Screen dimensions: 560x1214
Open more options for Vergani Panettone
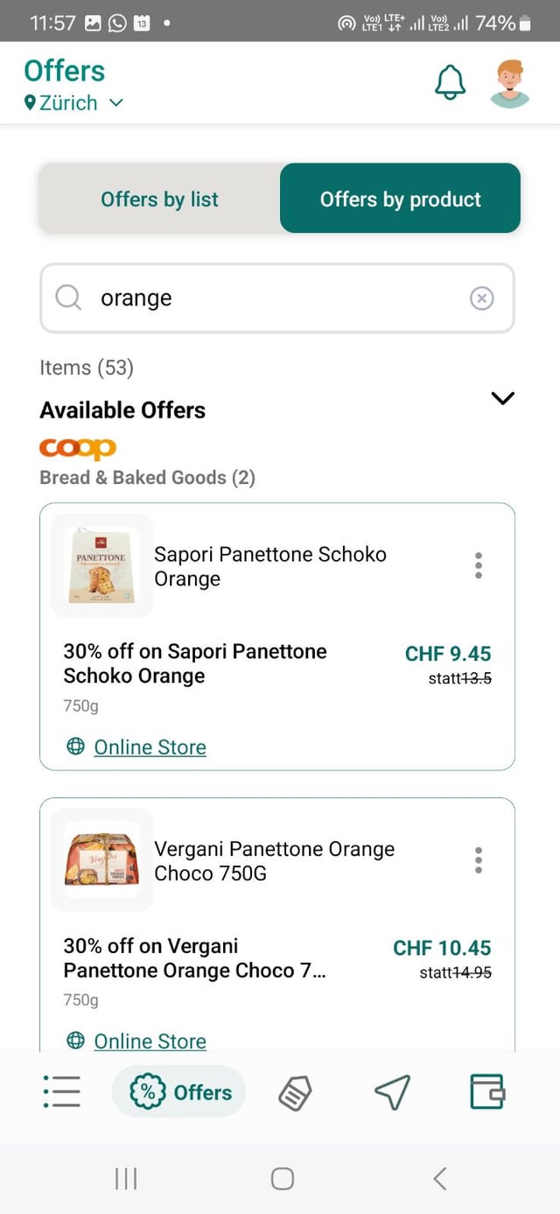478,860
